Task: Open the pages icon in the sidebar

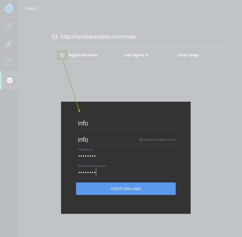Action: coord(9,62)
